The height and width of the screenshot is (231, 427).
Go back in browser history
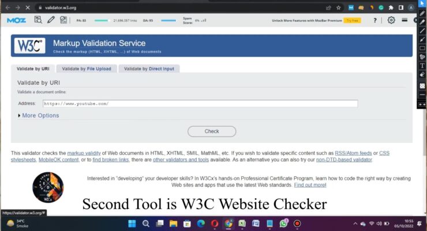pos(8,7)
